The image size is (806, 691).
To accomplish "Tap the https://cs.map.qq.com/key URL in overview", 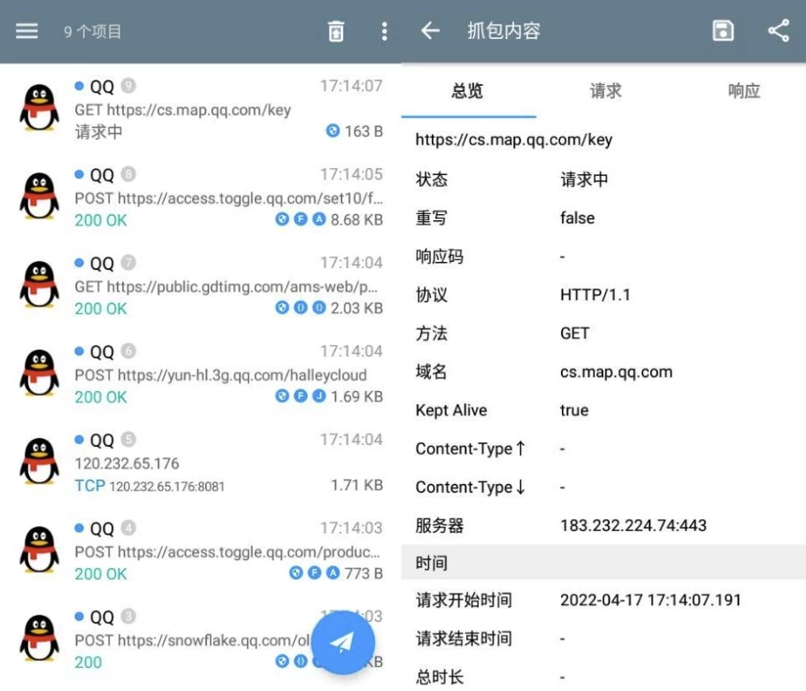I will (x=513, y=140).
